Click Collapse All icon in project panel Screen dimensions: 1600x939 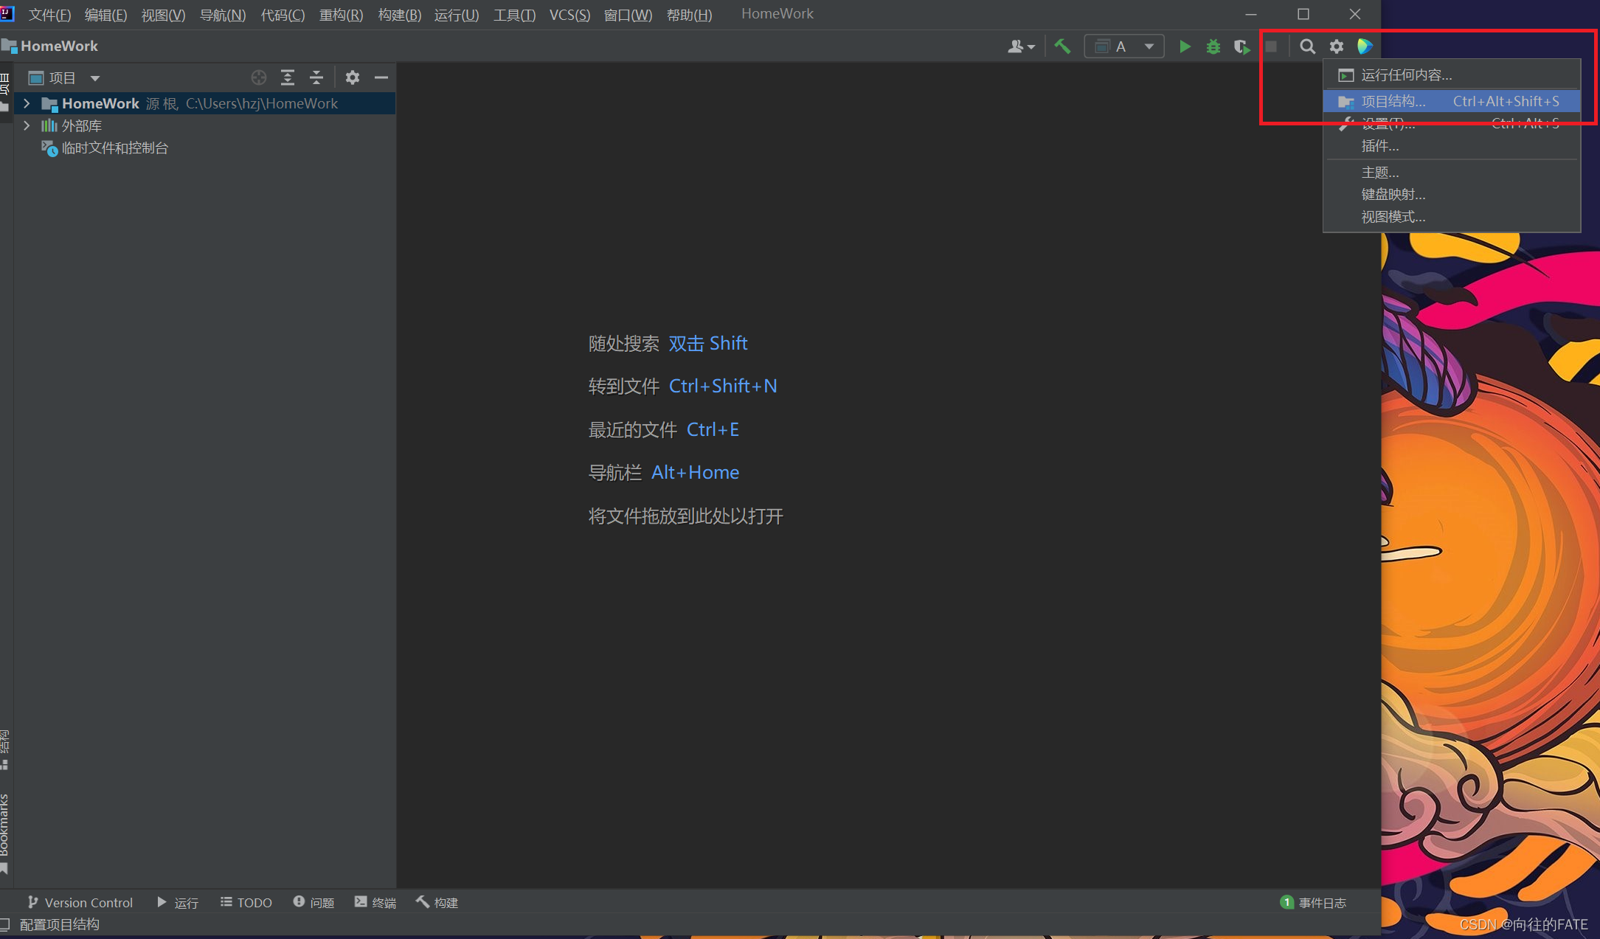(x=316, y=77)
